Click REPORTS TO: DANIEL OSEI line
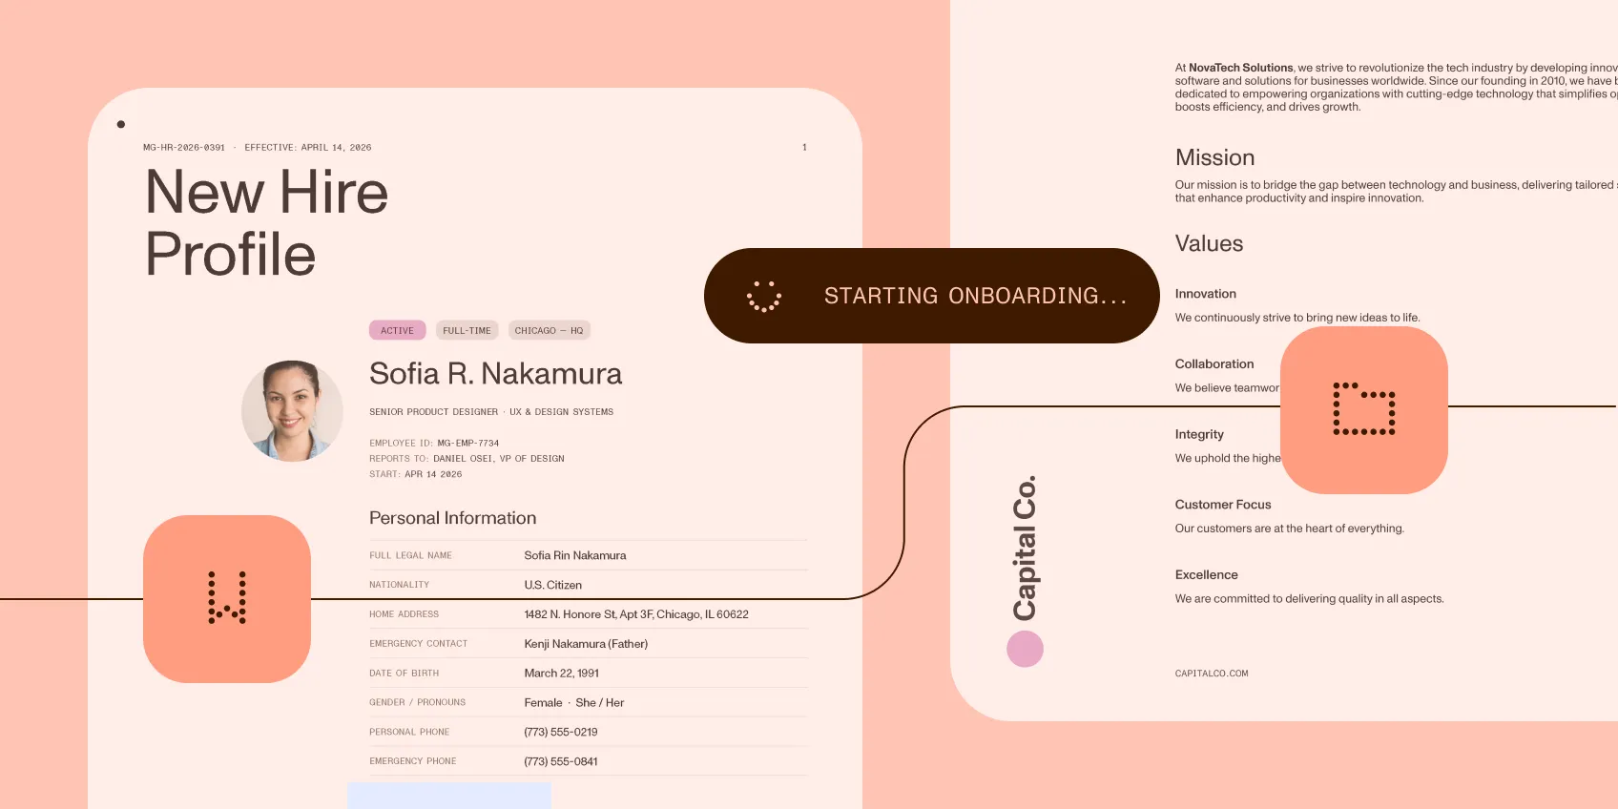1618x809 pixels. click(467, 459)
